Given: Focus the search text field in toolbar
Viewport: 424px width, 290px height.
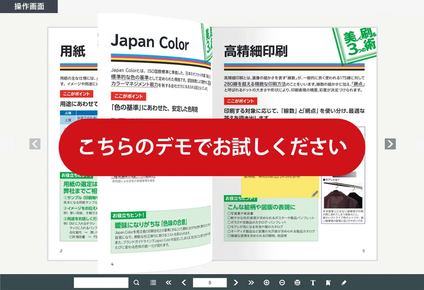Looking at the screenshot, I should click(x=101, y=283).
